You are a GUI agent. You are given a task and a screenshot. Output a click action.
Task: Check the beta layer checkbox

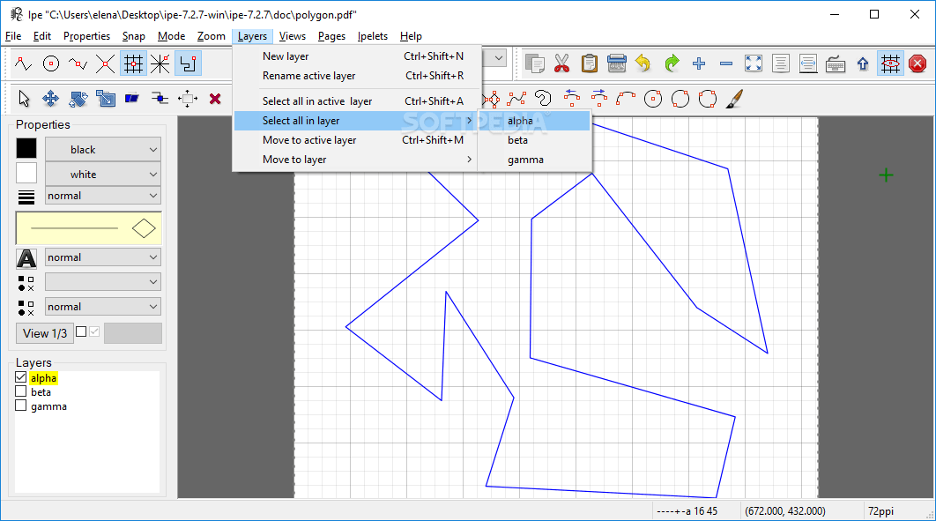21,391
